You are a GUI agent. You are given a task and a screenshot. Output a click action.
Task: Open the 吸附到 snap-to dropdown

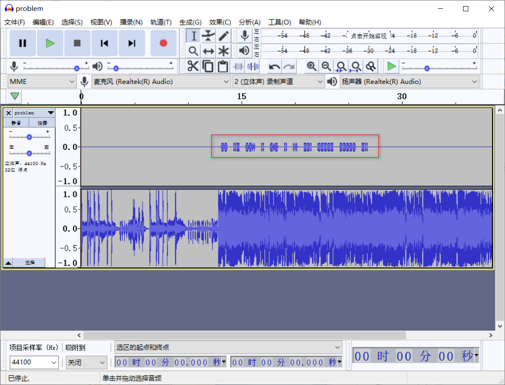tap(86, 362)
